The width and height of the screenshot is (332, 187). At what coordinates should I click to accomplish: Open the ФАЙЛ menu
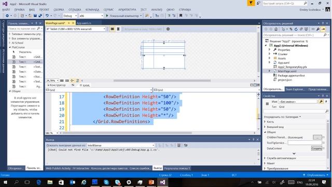point(6,9)
